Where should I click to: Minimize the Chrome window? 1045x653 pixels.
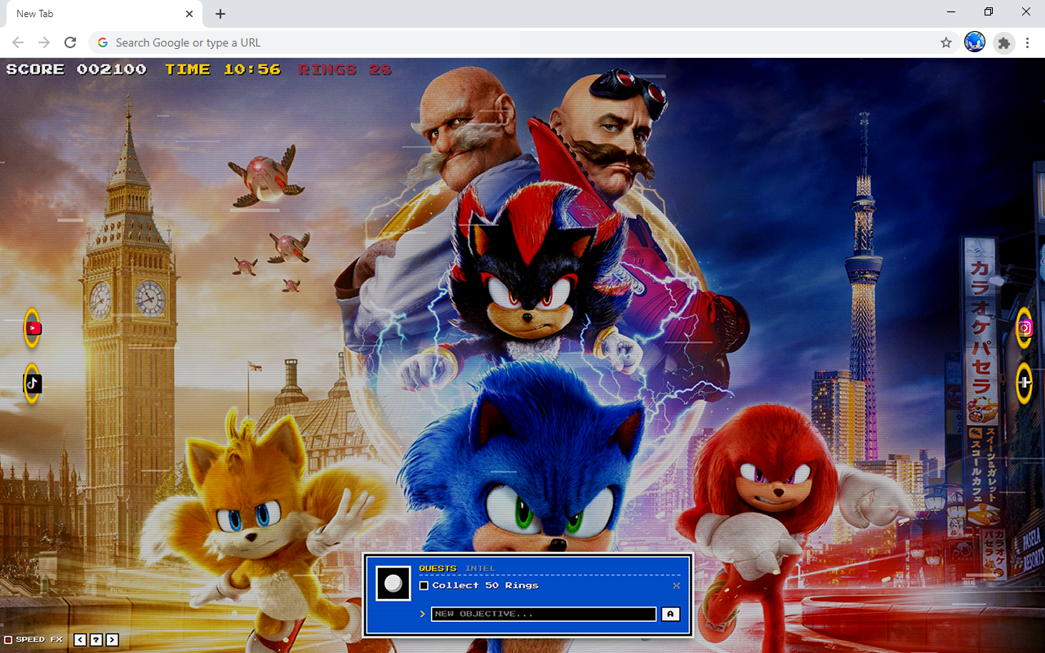pyautogui.click(x=951, y=11)
